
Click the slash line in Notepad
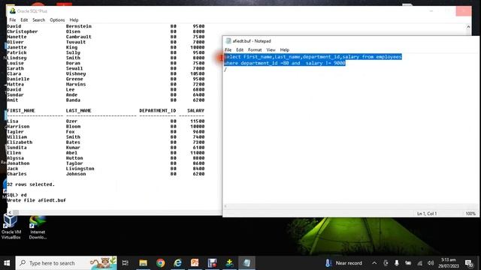(x=225, y=70)
